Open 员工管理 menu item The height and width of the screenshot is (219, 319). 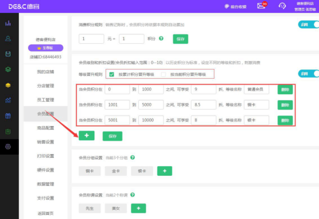click(46, 100)
